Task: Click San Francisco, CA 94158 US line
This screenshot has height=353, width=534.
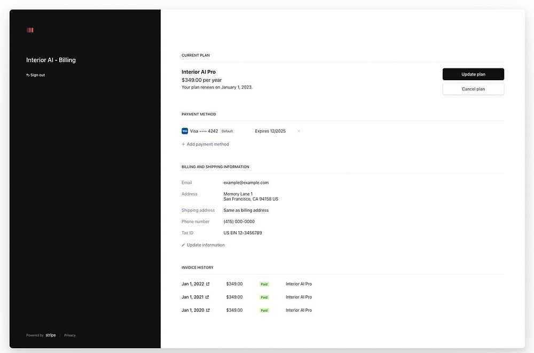Action: pos(250,199)
